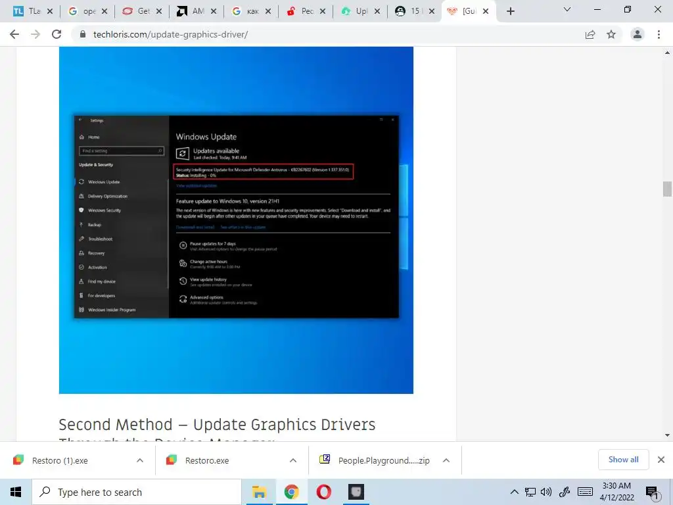Switch to the 'Pec' tab

(x=302, y=11)
